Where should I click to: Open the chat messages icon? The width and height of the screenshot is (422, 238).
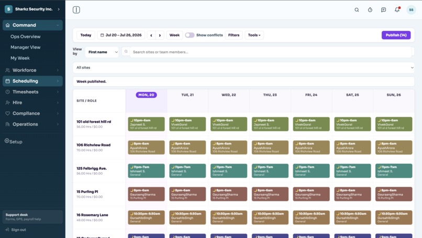point(383,10)
